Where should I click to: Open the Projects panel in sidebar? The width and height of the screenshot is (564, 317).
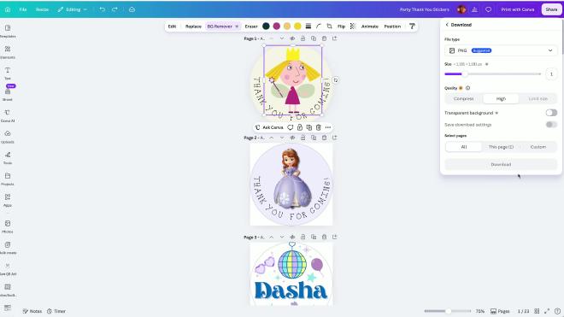(8, 179)
